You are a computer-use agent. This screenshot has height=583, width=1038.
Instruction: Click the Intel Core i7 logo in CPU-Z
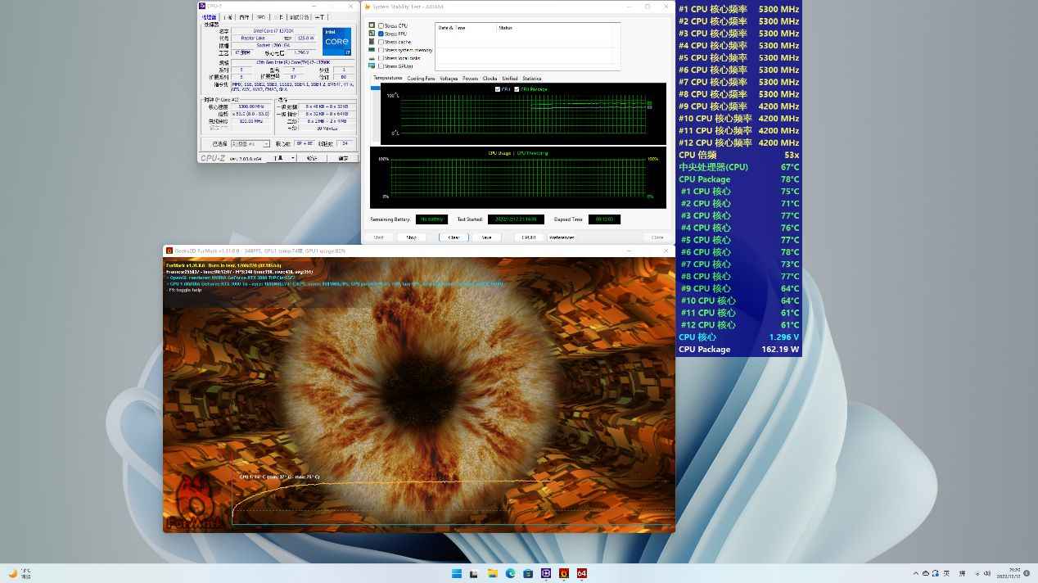coord(336,42)
